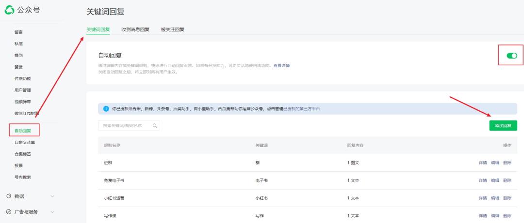This screenshot has height=223, width=524.
Task: Click the 查看详情 link
Action: (281, 66)
